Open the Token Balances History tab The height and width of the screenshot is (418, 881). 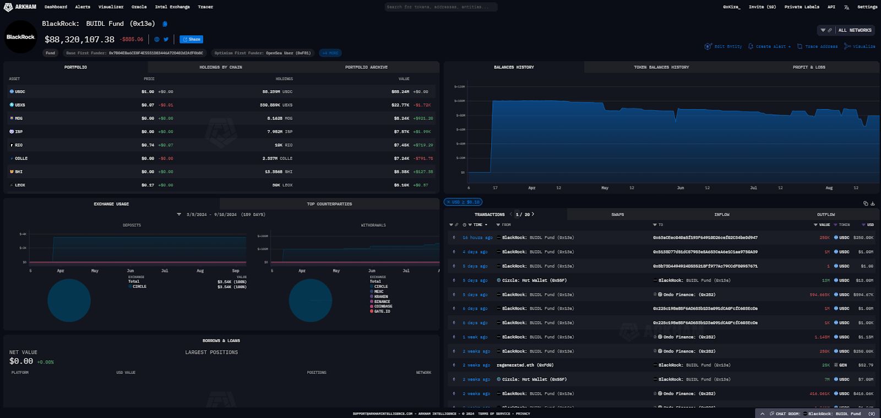[x=661, y=67]
